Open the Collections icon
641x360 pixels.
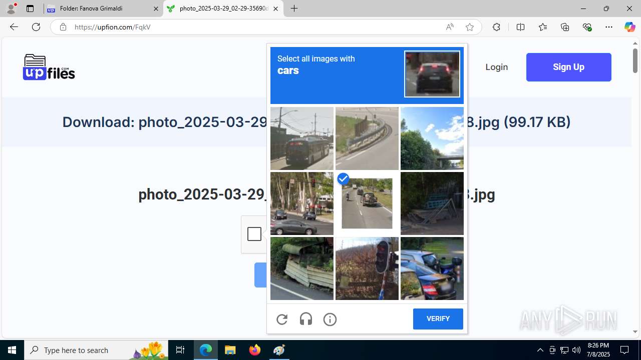tap(565, 27)
